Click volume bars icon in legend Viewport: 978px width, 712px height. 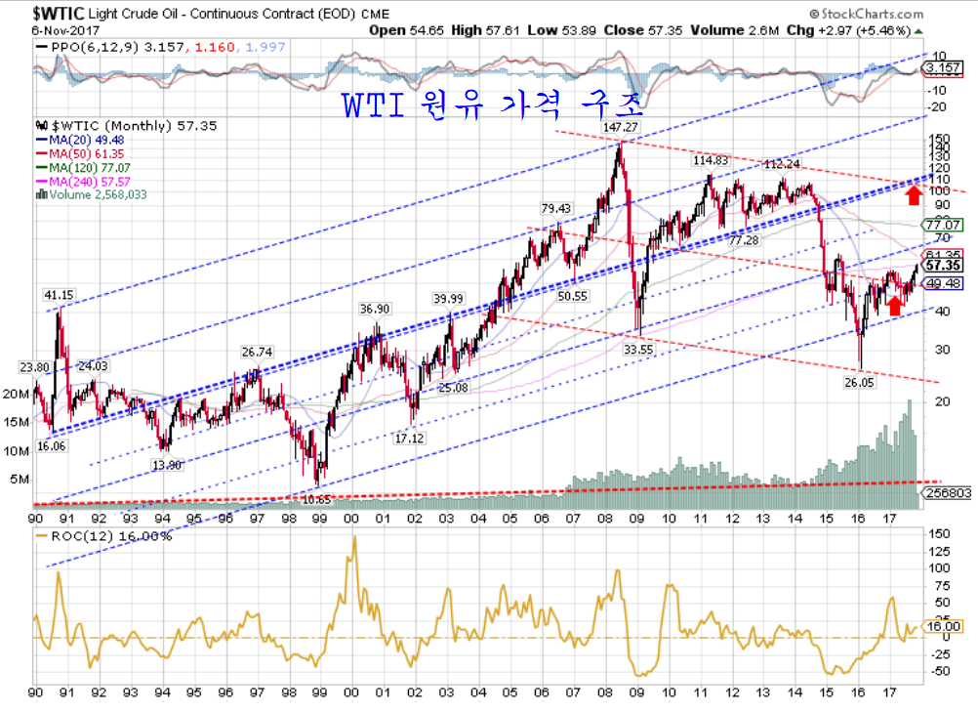(x=40, y=194)
